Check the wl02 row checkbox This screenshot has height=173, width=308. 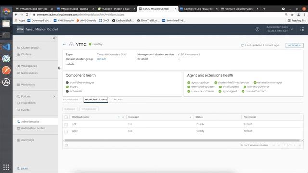coord(66,131)
